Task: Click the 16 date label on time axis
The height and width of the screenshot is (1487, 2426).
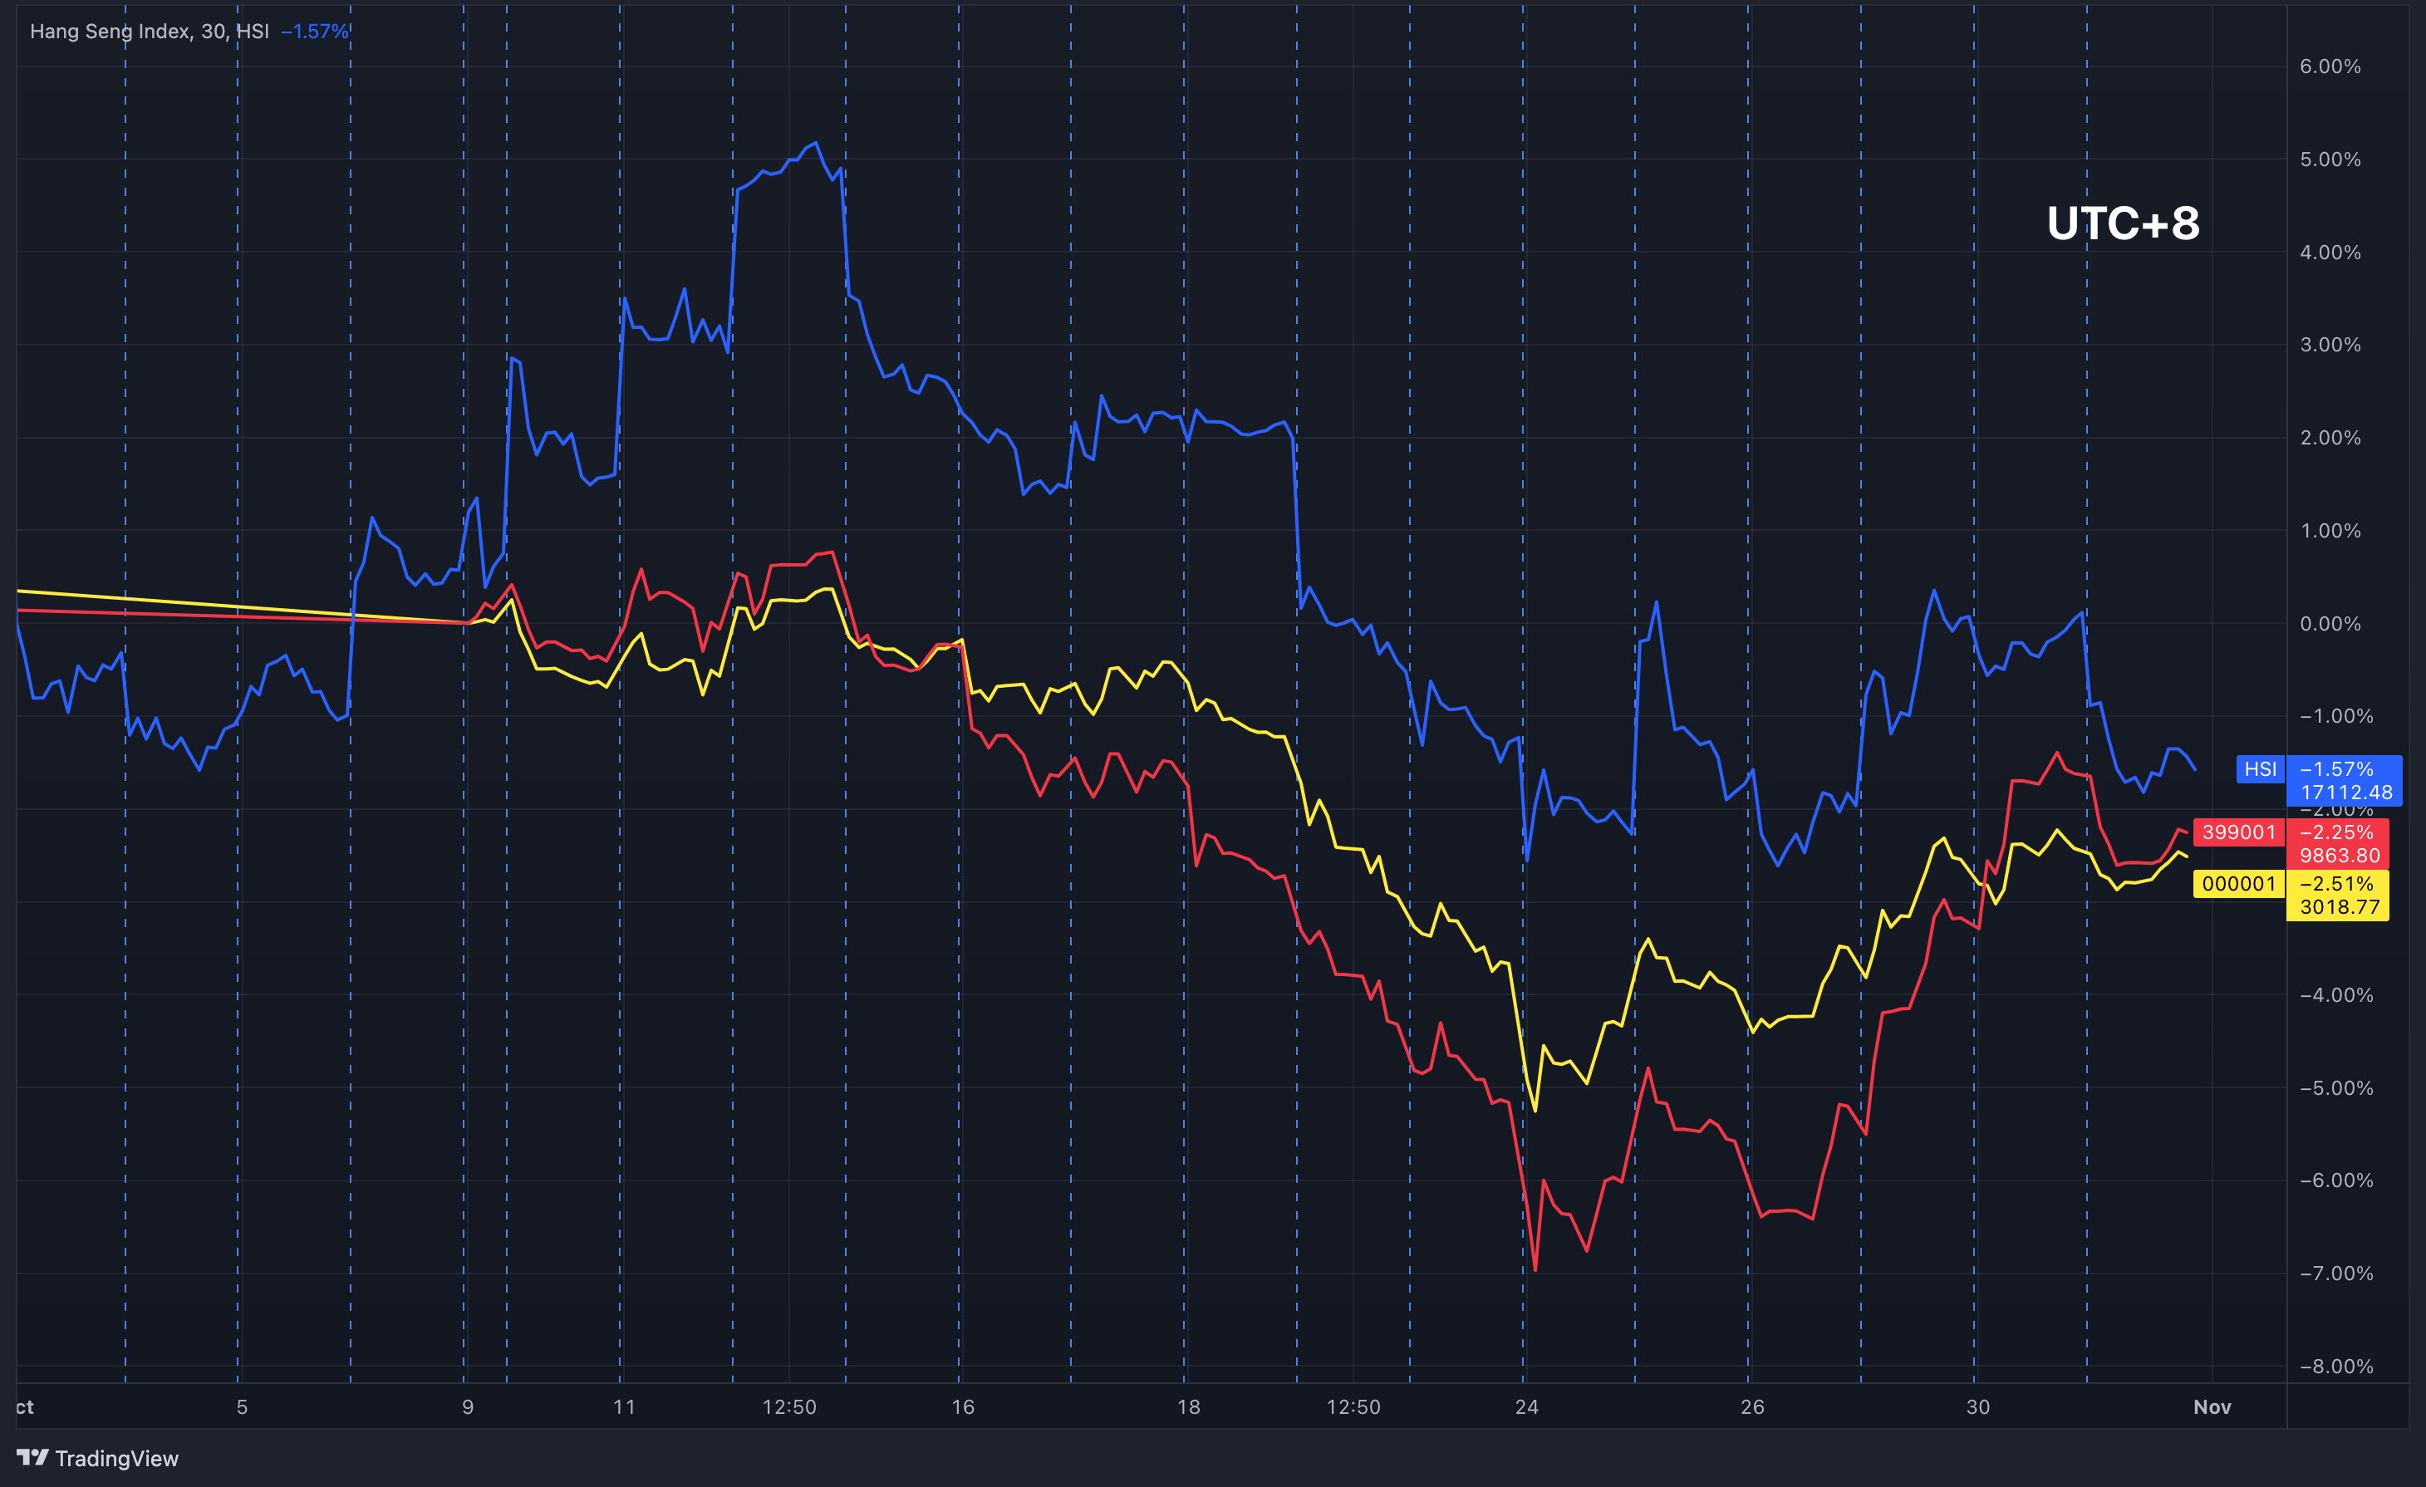Action: click(962, 1407)
